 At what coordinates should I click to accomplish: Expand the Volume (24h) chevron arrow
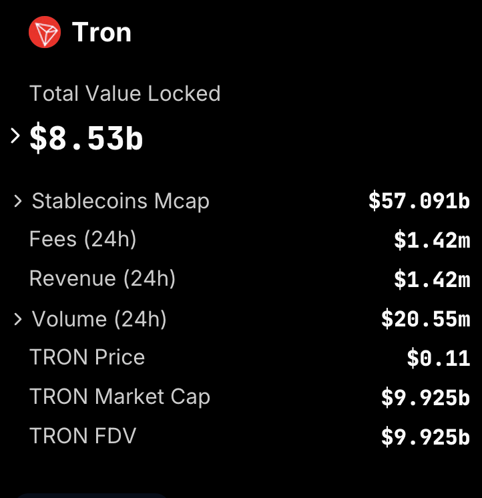(18, 319)
